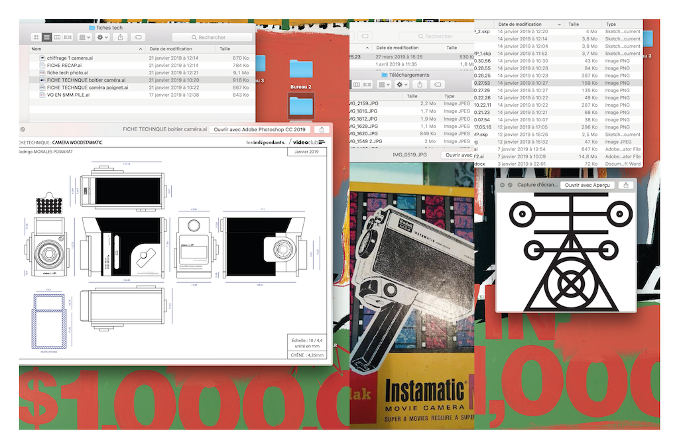
Task: Click the FICHE TECHNQUE caméra poignet.ai file icon
Action: click(x=42, y=87)
